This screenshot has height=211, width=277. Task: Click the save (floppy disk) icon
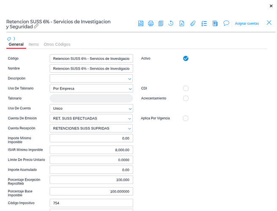coord(141,23)
